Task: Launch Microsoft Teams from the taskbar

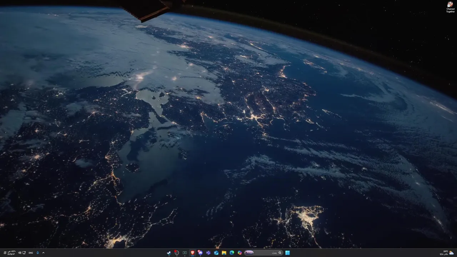Action: point(208,253)
